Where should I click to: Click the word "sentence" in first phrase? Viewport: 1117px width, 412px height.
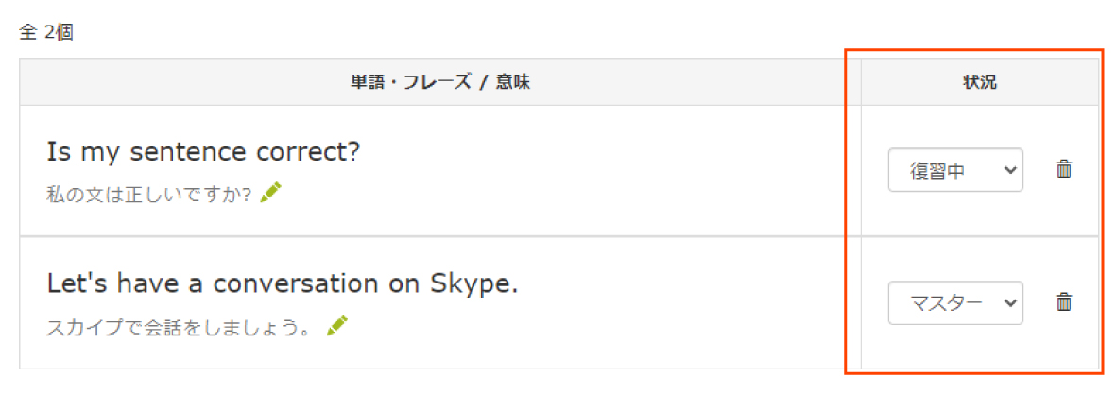pyautogui.click(x=194, y=152)
